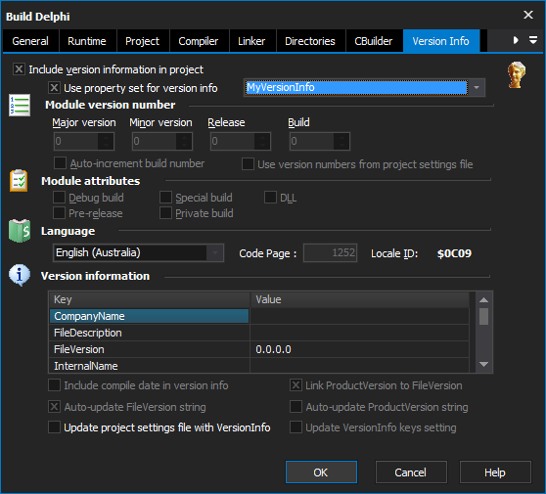Click the statue head icon
This screenshot has width=546, height=494.
[x=517, y=75]
